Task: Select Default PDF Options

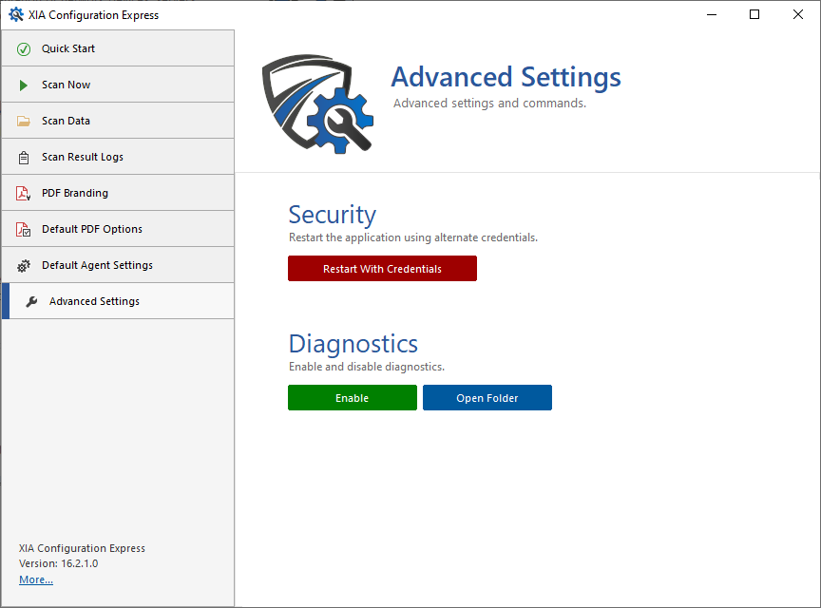Action: (x=118, y=229)
